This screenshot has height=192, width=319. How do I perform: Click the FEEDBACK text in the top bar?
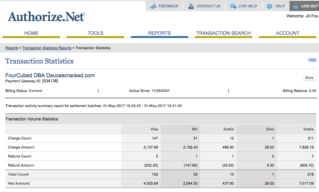click(x=168, y=6)
